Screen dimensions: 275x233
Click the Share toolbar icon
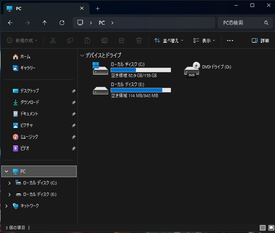(x=121, y=41)
